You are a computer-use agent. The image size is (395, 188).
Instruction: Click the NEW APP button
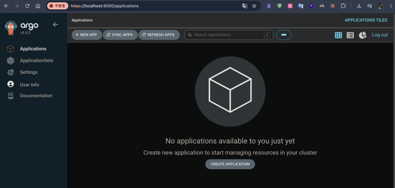[x=87, y=35]
